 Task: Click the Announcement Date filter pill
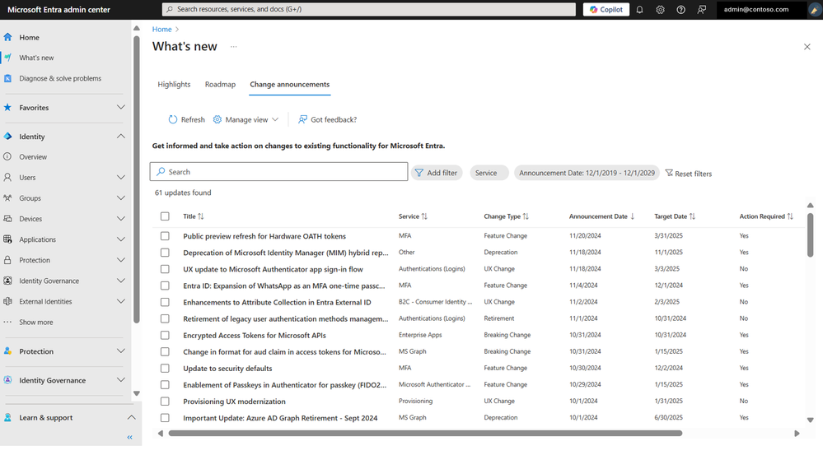pyautogui.click(x=587, y=173)
